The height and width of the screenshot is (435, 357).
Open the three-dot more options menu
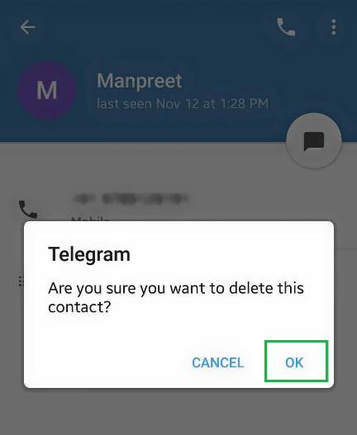[x=334, y=27]
